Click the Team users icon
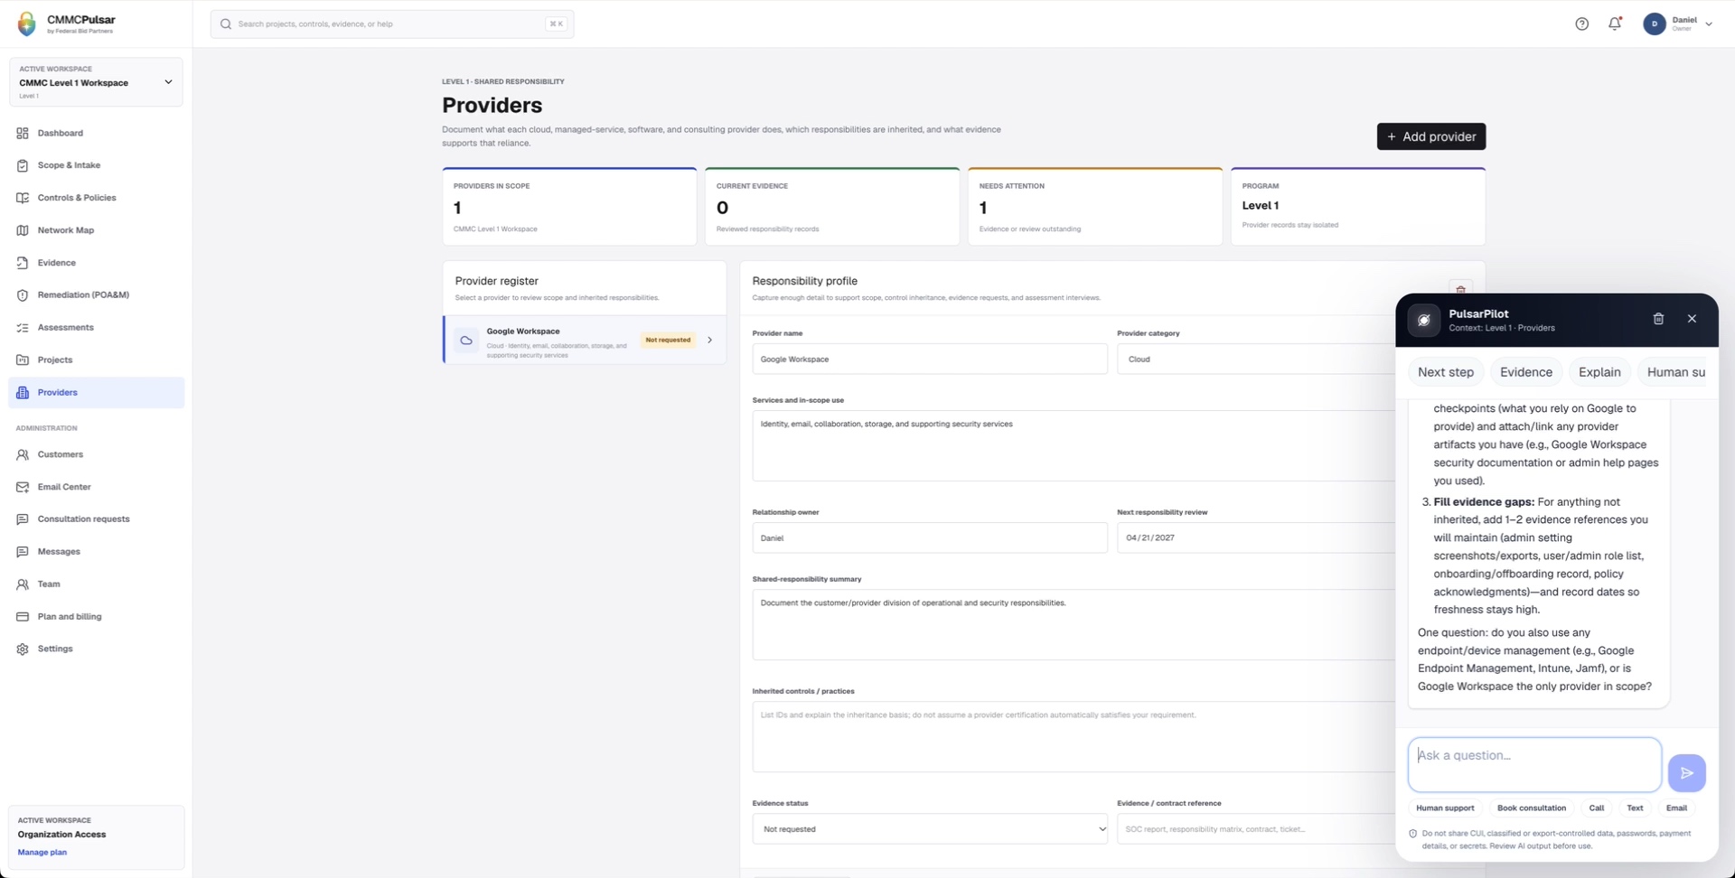Image resolution: width=1735 pixels, height=878 pixels. click(23, 584)
